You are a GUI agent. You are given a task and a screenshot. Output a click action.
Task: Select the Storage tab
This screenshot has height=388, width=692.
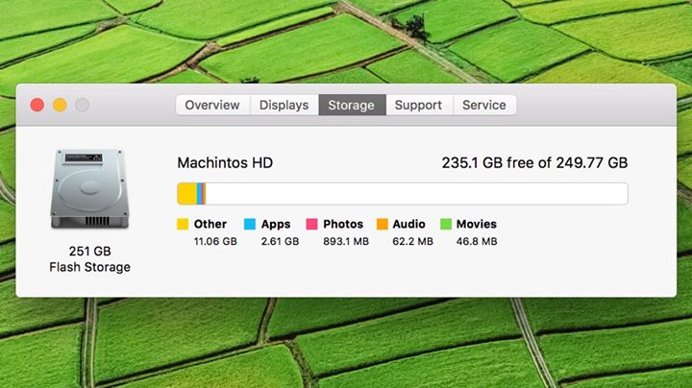click(351, 105)
